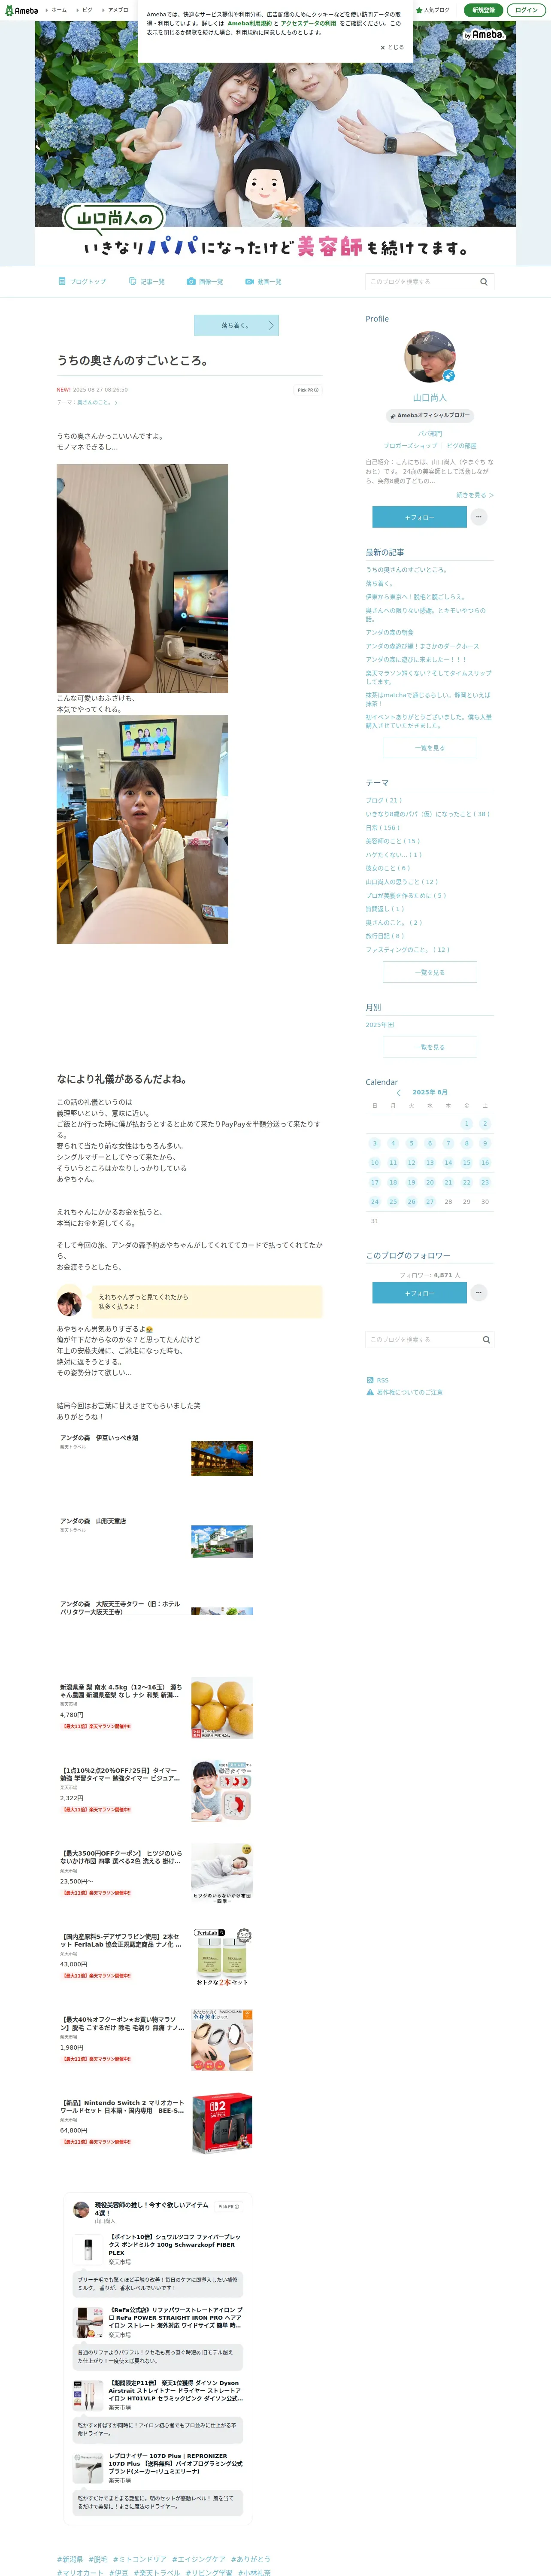This screenshot has width=551, height=2576.
Task: Open theme 美容師のこと ( 15 )
Action: [x=393, y=841]
